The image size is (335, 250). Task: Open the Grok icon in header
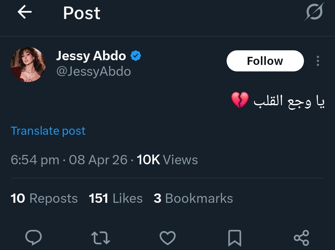tap(314, 12)
